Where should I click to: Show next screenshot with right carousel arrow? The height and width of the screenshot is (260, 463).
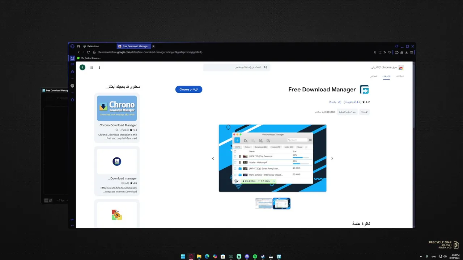coord(332,159)
